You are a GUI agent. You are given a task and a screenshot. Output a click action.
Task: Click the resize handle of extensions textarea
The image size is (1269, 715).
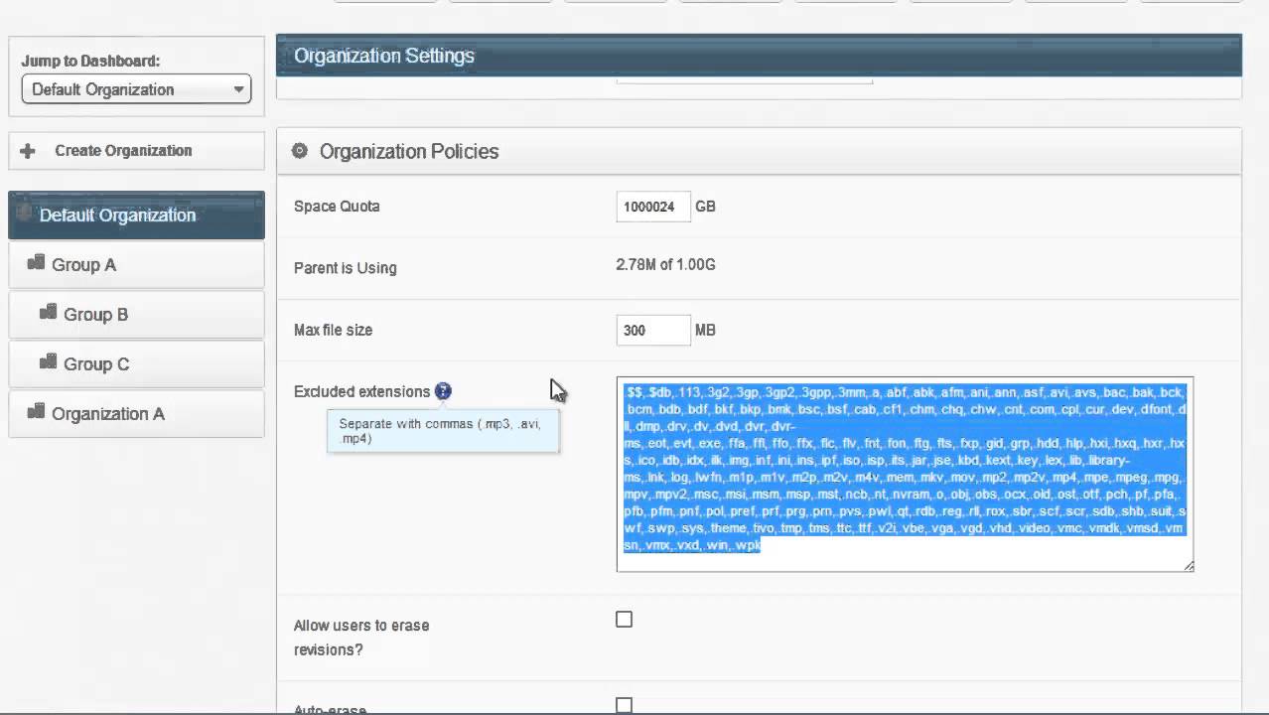coord(1188,566)
